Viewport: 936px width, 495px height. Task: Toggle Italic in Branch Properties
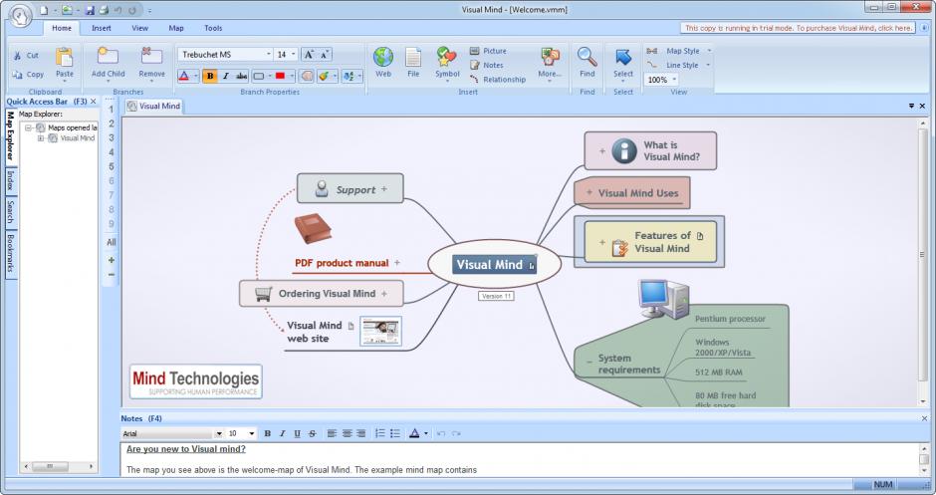[x=226, y=76]
